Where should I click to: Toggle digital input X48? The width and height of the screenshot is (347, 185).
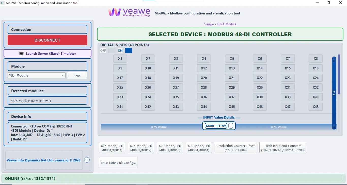[316, 107]
